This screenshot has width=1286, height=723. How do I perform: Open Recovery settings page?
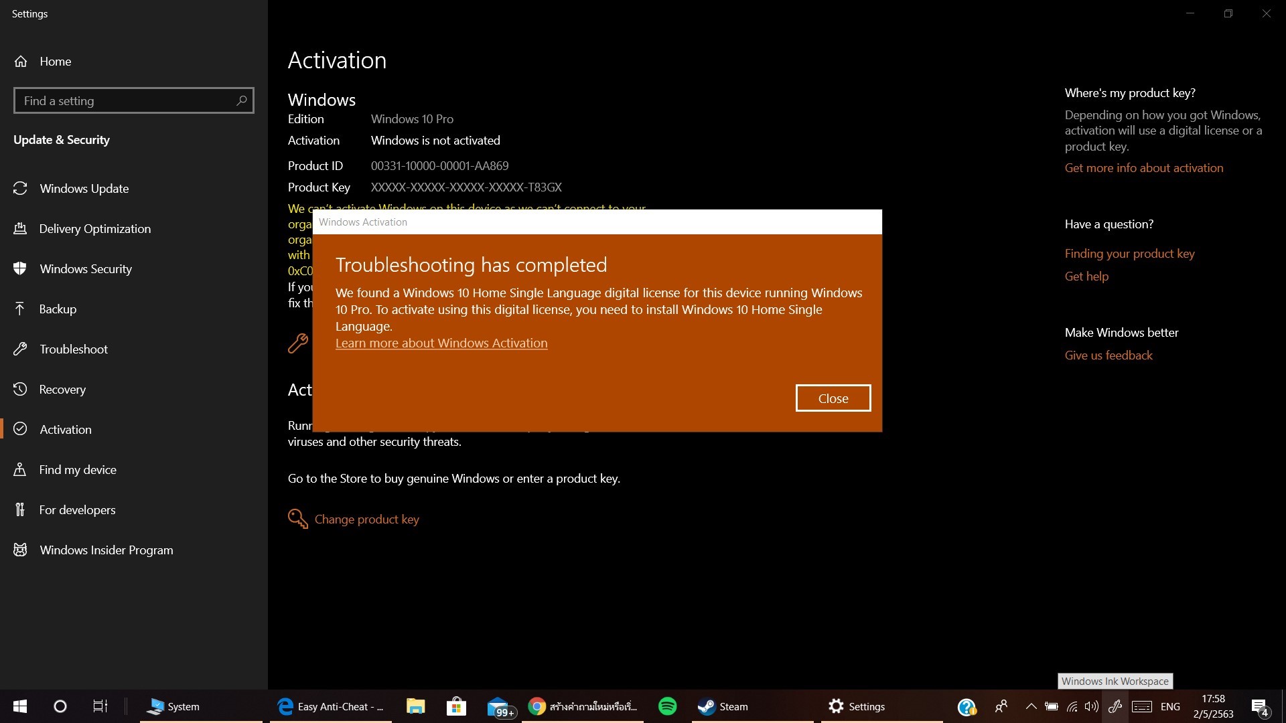point(134,390)
